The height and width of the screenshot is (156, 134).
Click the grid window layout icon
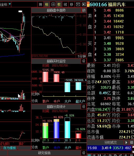(x=53, y=4)
